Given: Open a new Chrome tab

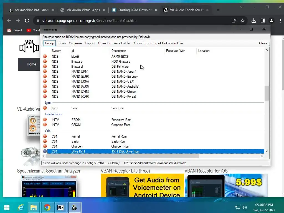Looking at the screenshot, I should [218, 10].
